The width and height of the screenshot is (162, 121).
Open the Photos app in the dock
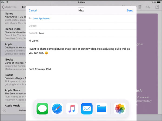(120, 109)
